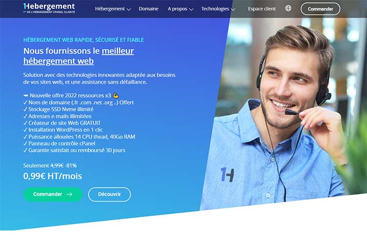The height and width of the screenshot is (249, 367).
Task: Click the Installation WordPress en 1 clic item
Action: tap(63, 130)
